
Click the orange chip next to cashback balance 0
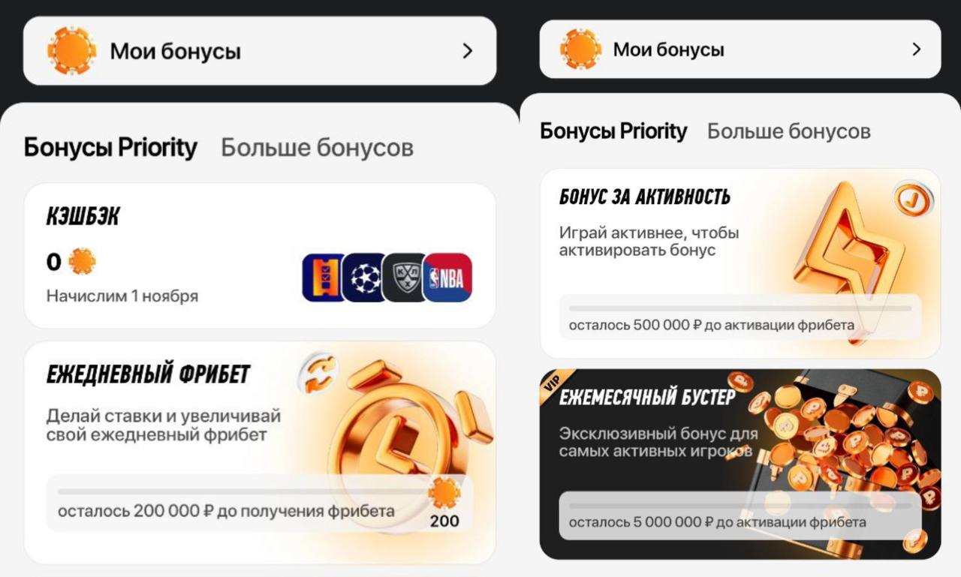click(x=82, y=262)
